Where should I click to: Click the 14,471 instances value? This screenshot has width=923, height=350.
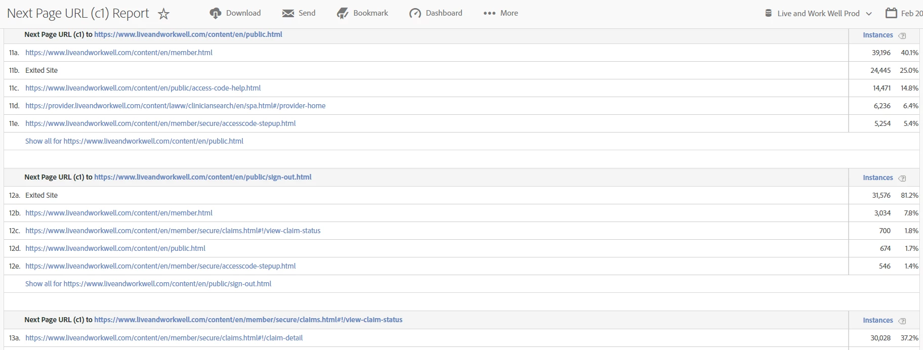[x=882, y=88]
